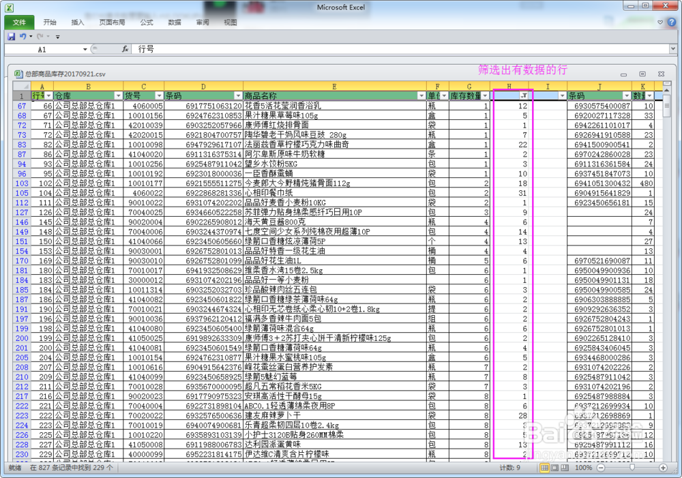Screen dimensions: 682x478
Task: Open the Customize Quick Access Toolbar arrow
Action: point(58,37)
